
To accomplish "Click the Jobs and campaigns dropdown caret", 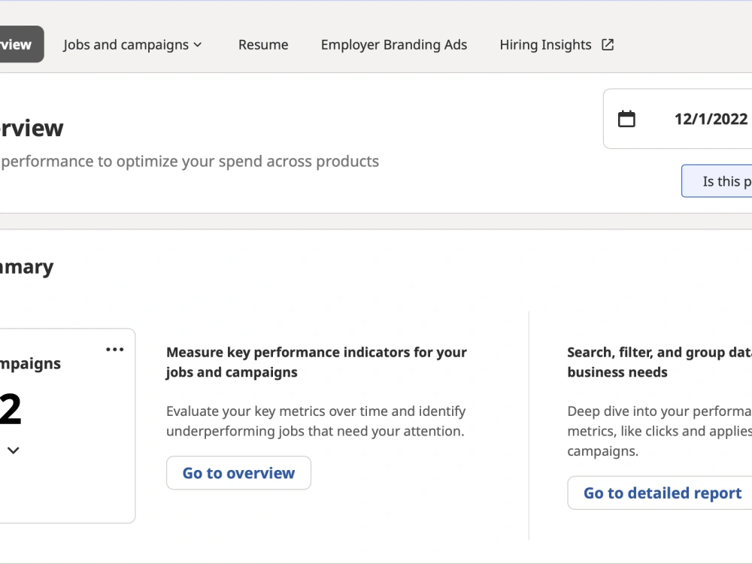I will tap(199, 44).
